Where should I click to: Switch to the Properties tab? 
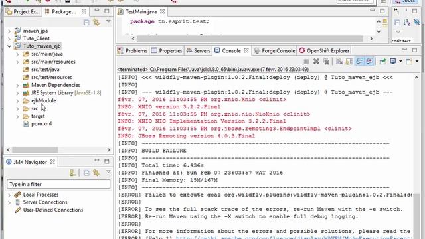(167, 50)
